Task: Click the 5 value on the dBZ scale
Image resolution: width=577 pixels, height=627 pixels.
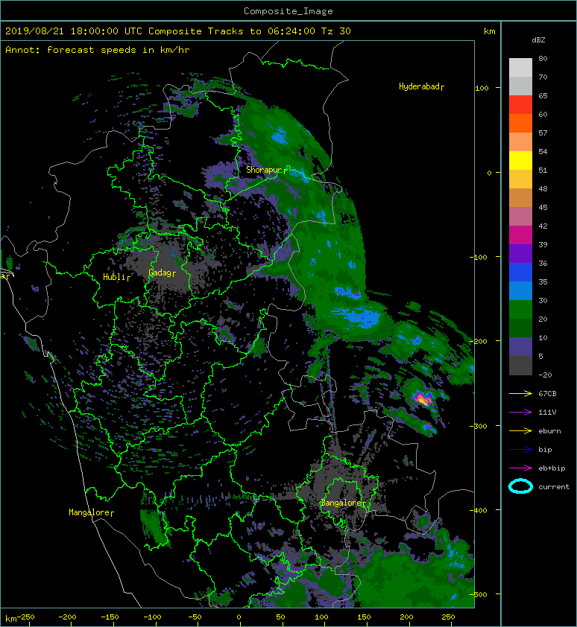Action: coord(541,356)
